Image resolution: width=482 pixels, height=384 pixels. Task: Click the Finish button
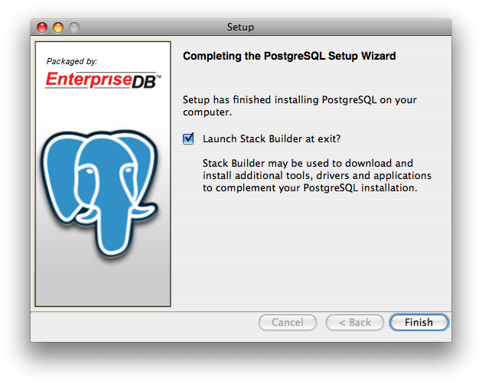point(418,322)
